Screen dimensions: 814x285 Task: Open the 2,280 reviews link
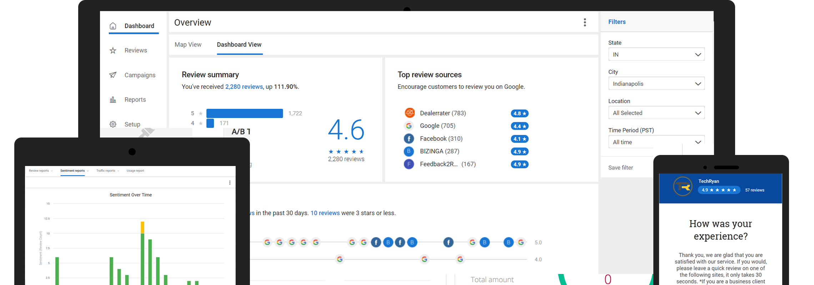click(x=244, y=87)
